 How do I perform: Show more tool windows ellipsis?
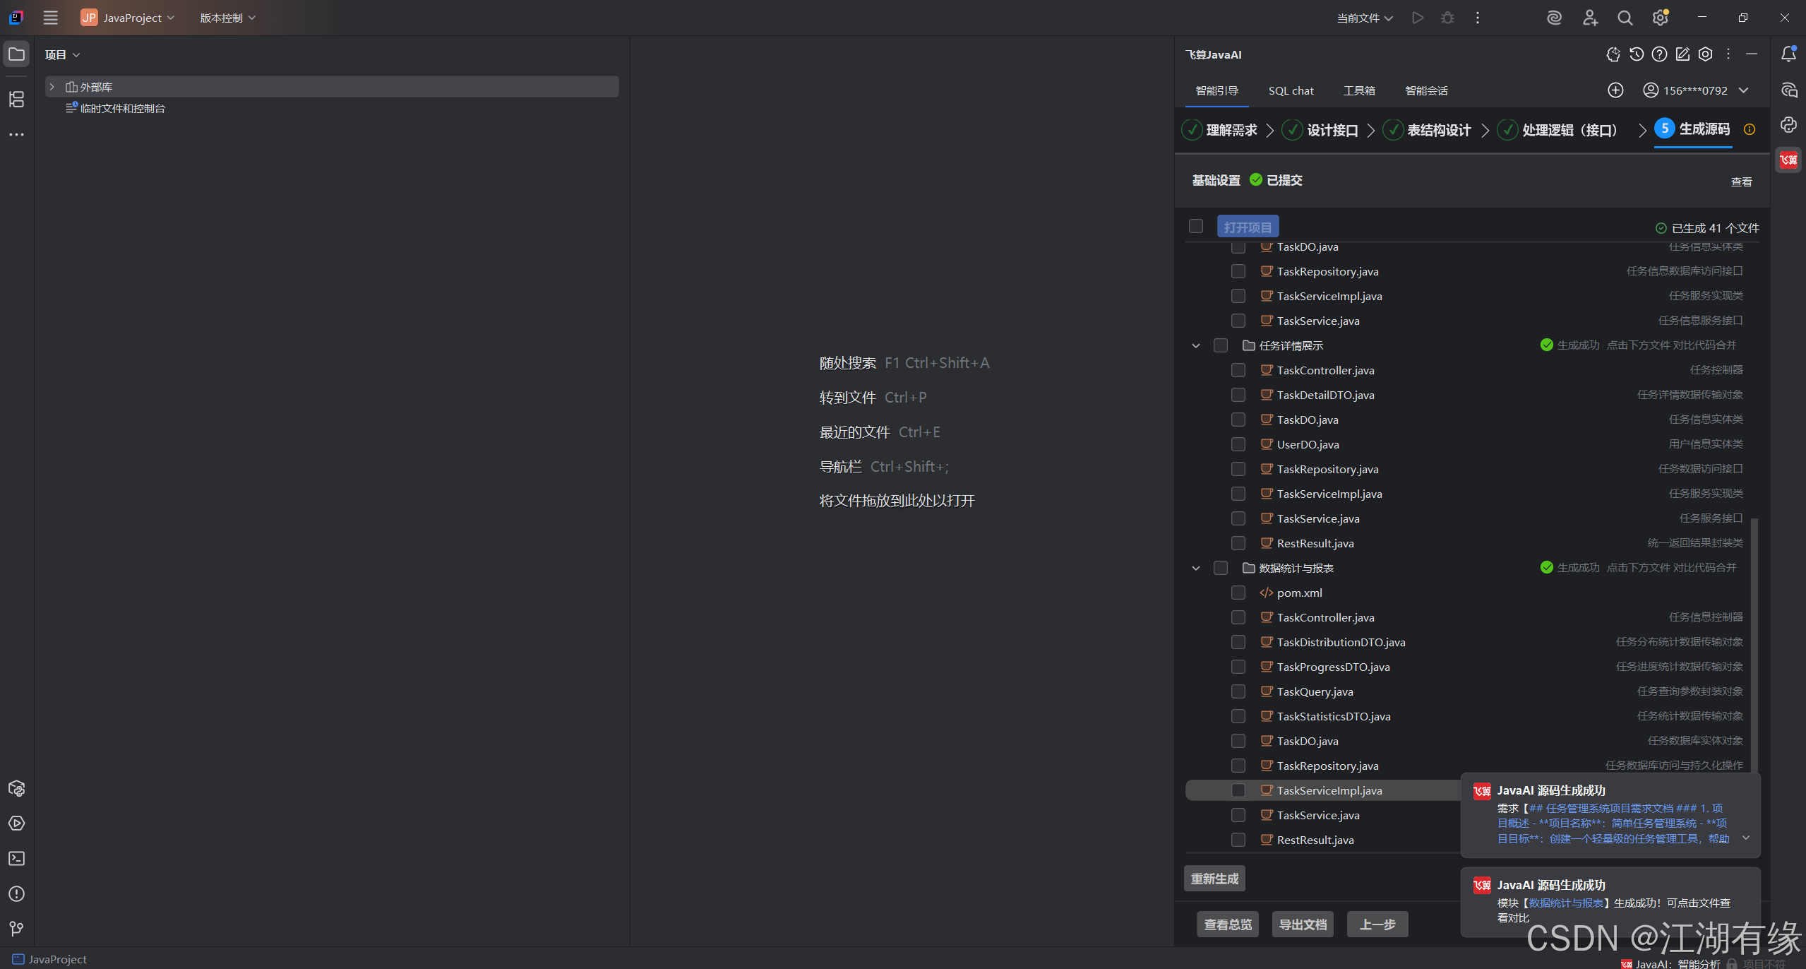coord(16,134)
